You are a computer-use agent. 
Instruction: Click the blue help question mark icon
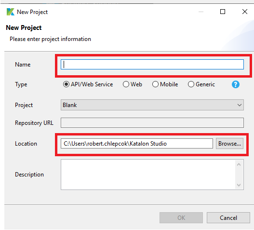click(236, 84)
